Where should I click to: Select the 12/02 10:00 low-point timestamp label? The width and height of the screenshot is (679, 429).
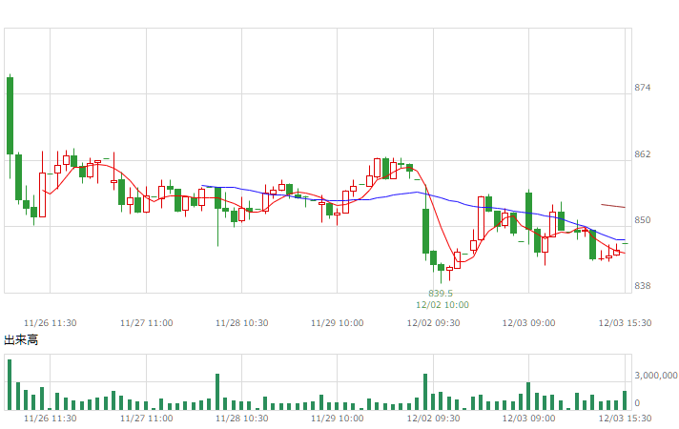click(x=442, y=305)
